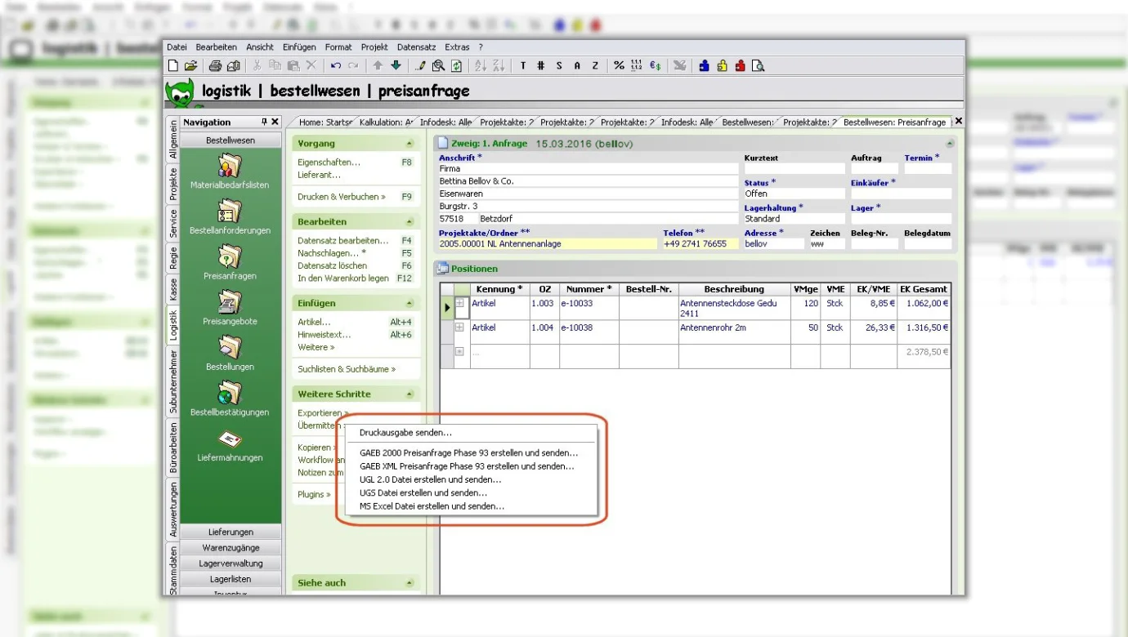Viewport: 1128px width, 637px height.
Task: Switch to the vertical Projekte tab
Action: pos(173,184)
